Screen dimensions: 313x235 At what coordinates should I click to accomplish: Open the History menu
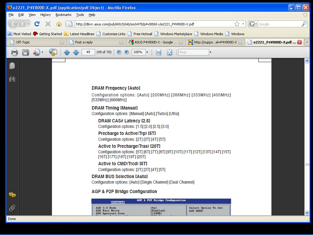pyautogui.click(x=46, y=15)
